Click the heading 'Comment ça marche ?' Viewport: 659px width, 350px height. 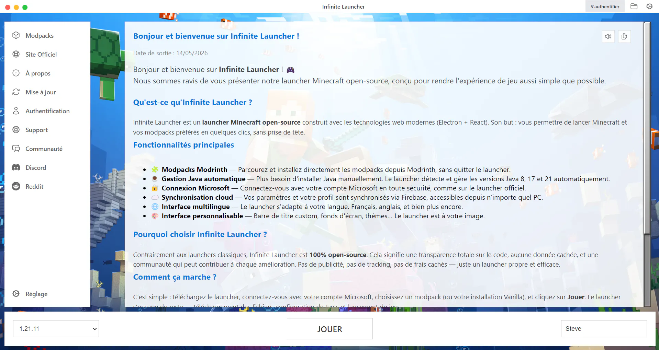175,277
